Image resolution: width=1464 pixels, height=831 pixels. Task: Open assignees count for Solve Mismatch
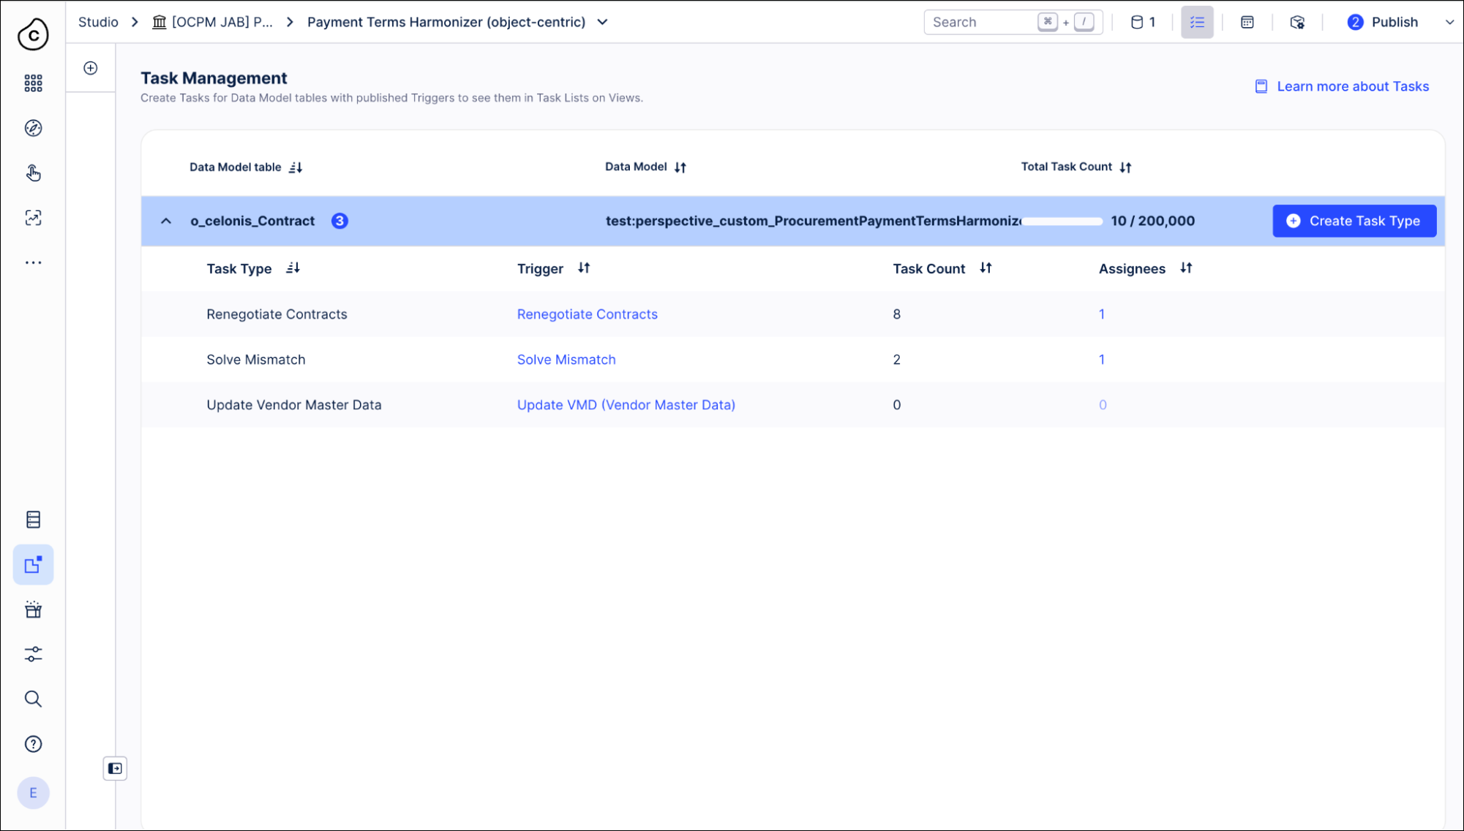coord(1102,360)
